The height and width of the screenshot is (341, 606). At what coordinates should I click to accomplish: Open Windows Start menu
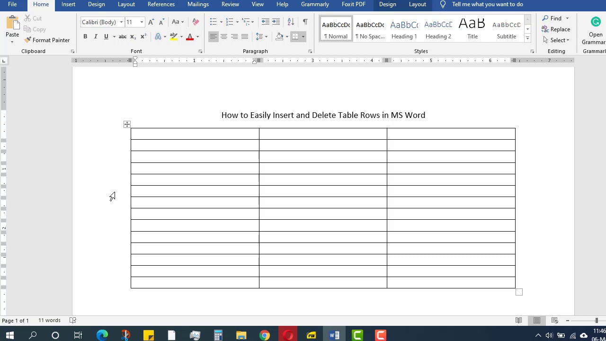pos(9,335)
